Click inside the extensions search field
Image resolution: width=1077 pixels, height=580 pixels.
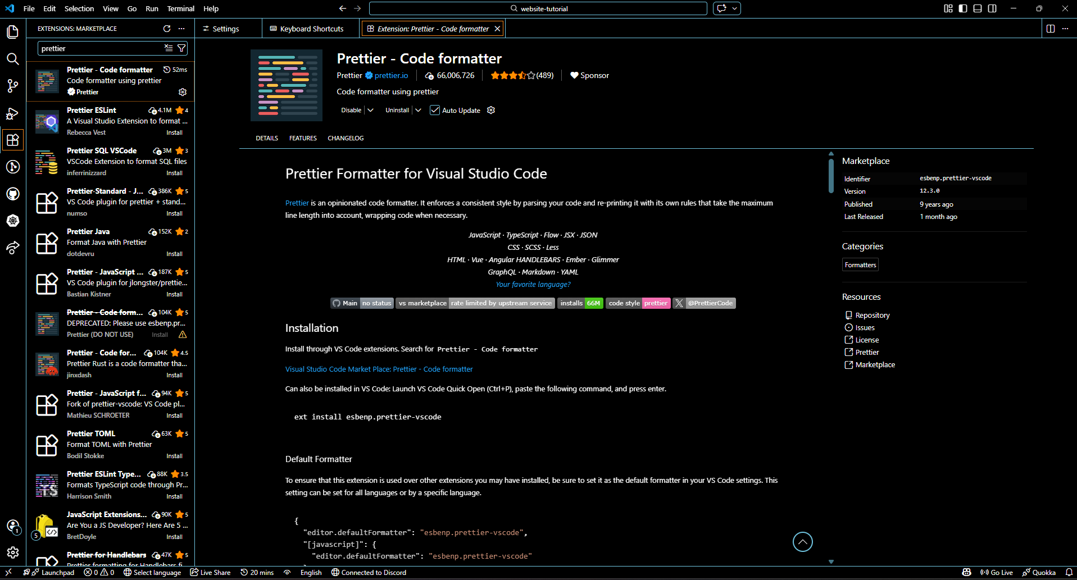coord(96,48)
